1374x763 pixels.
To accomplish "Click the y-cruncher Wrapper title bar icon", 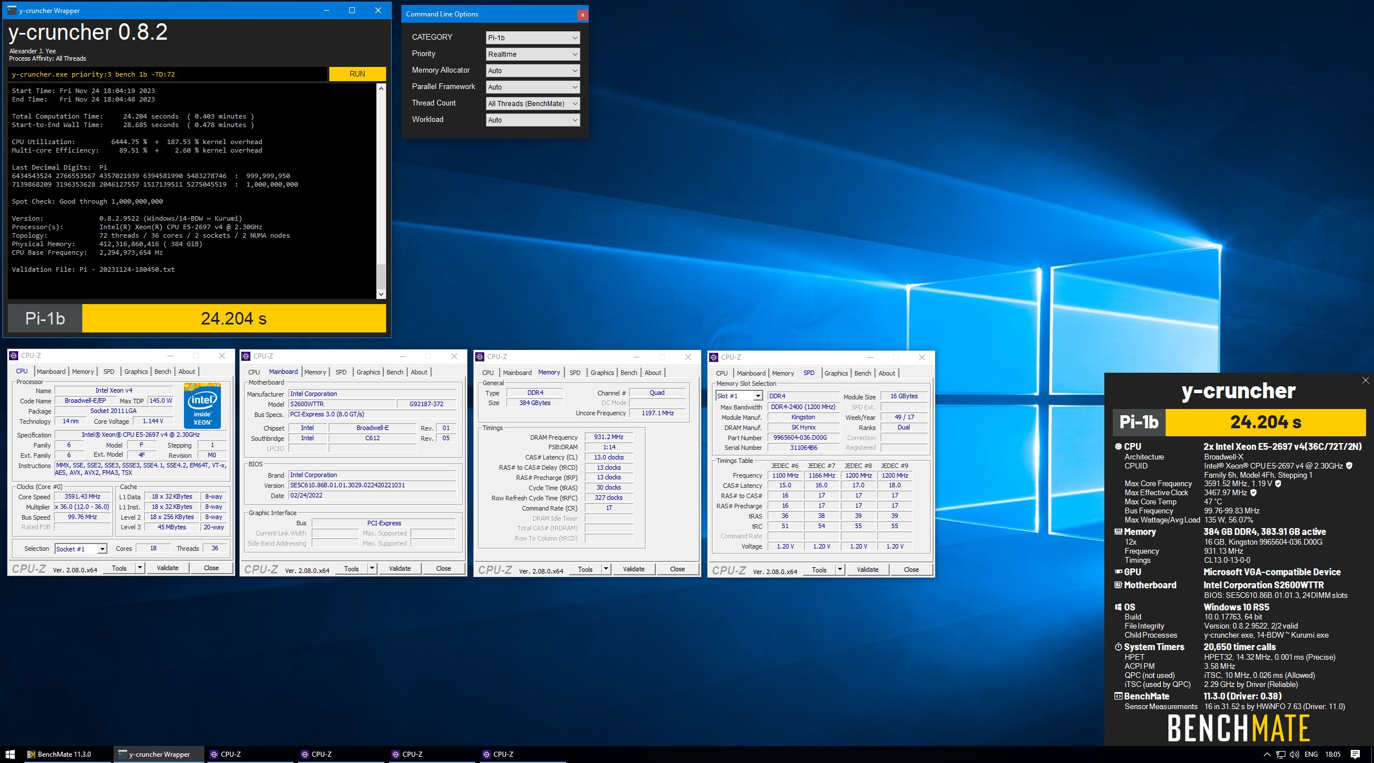I will (11, 10).
